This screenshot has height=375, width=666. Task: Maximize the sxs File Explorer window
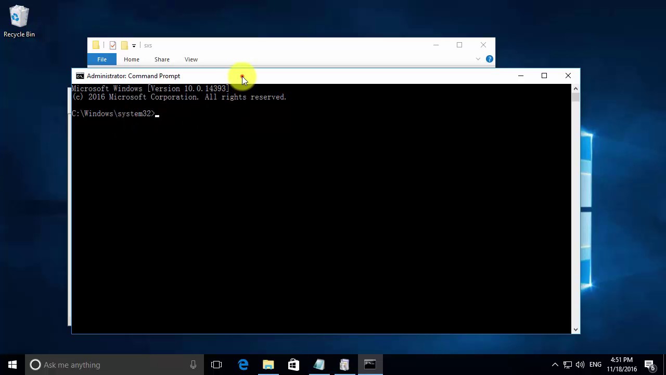click(459, 45)
